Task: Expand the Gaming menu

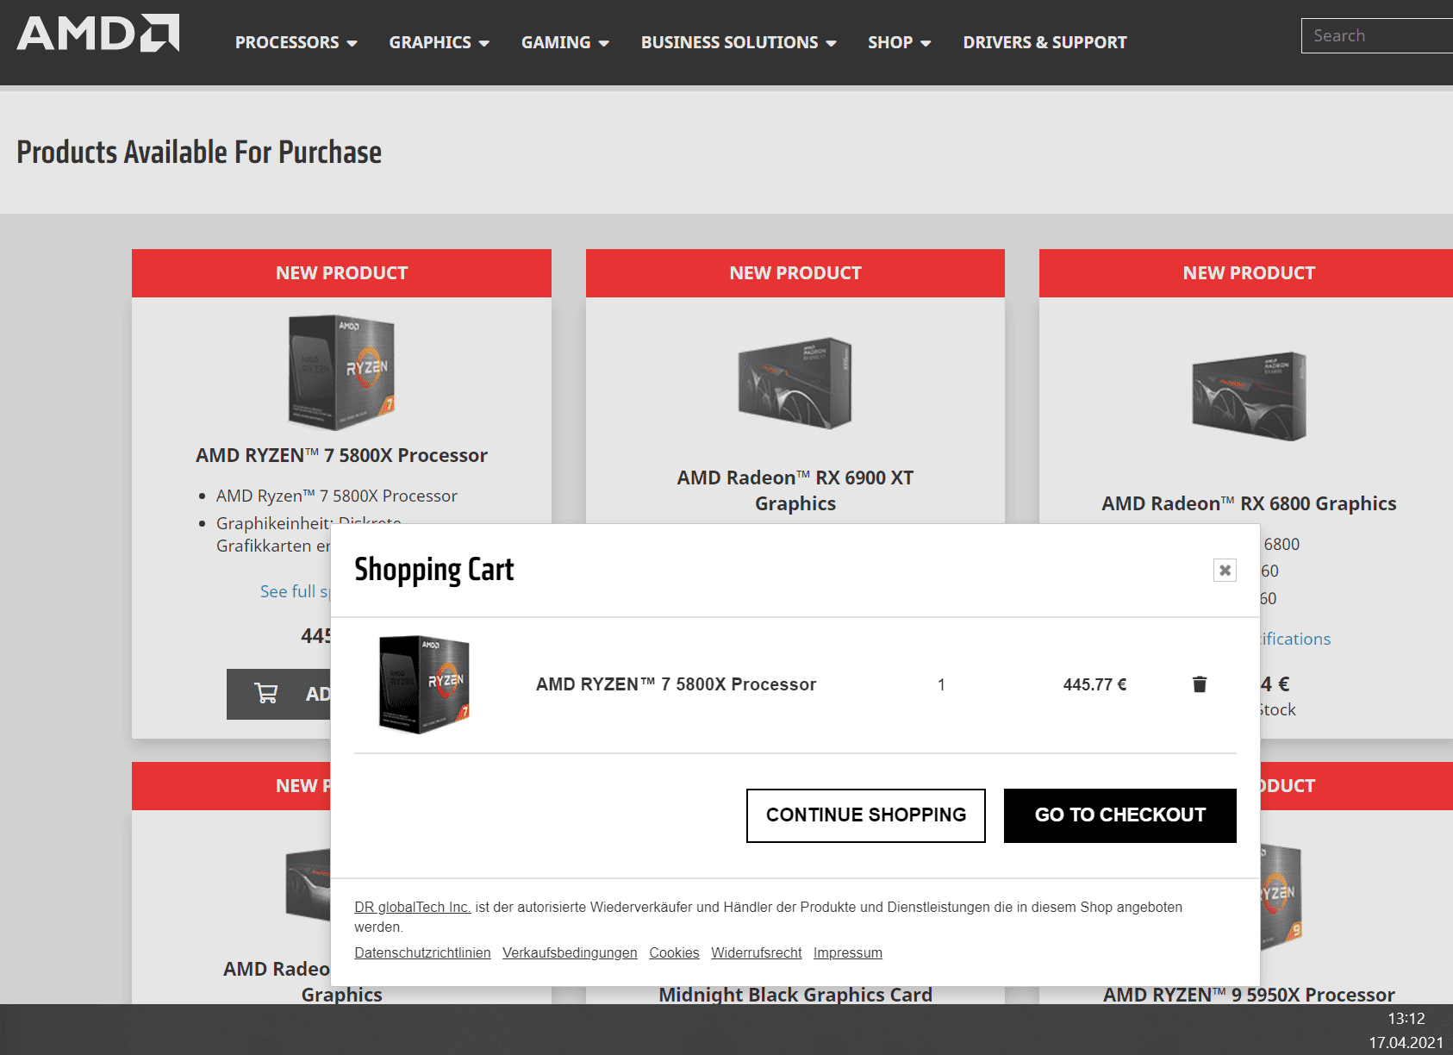Action: point(564,42)
